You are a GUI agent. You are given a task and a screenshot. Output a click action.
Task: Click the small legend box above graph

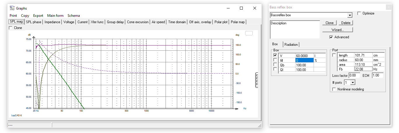click(249, 33)
